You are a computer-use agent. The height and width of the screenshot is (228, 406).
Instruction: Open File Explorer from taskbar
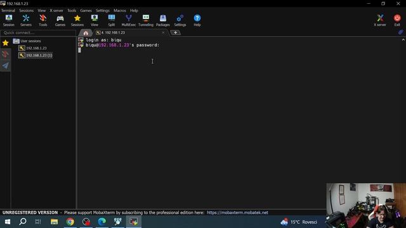coord(54,222)
